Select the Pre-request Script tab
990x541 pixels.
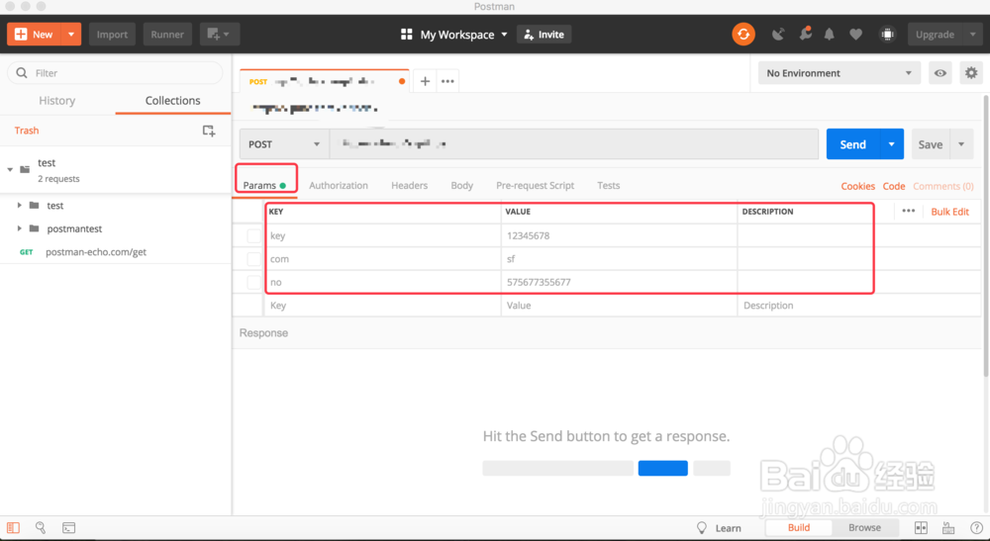tap(535, 185)
